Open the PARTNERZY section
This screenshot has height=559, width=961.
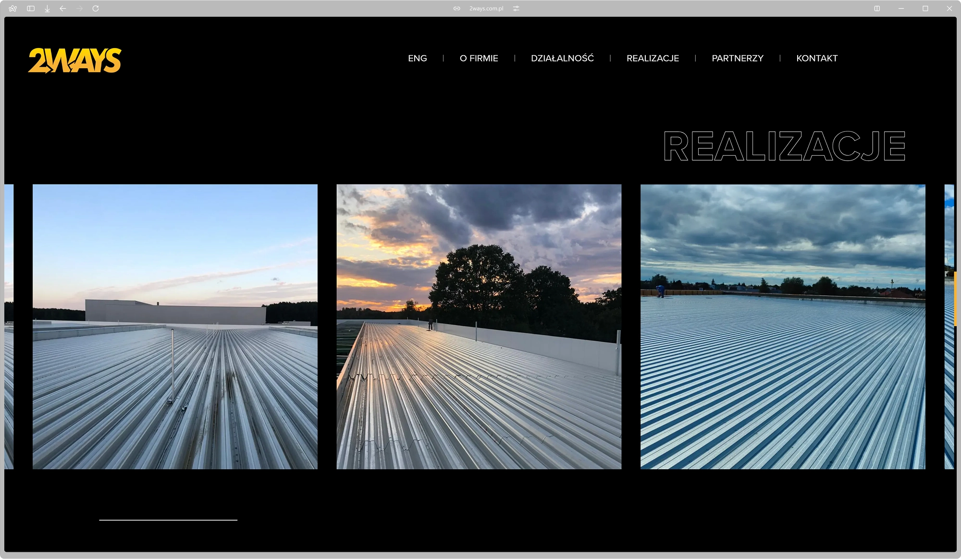(x=738, y=58)
